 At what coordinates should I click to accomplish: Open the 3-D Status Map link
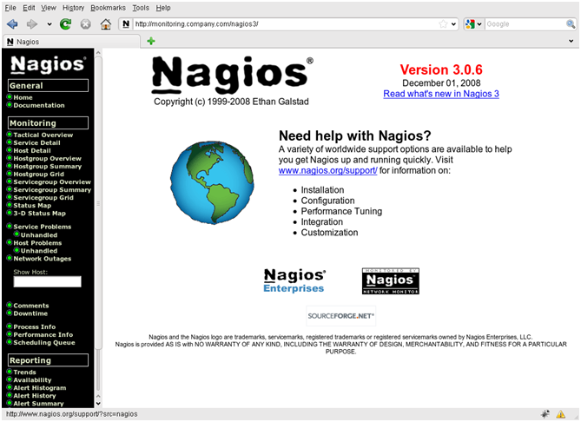(x=40, y=213)
